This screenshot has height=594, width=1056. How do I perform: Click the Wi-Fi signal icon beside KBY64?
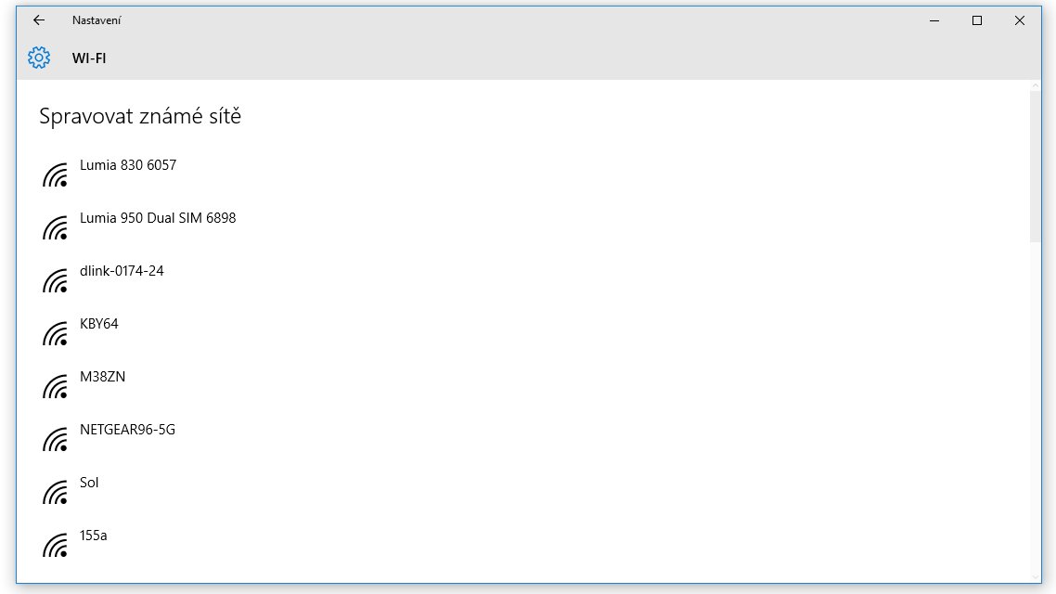(56, 333)
